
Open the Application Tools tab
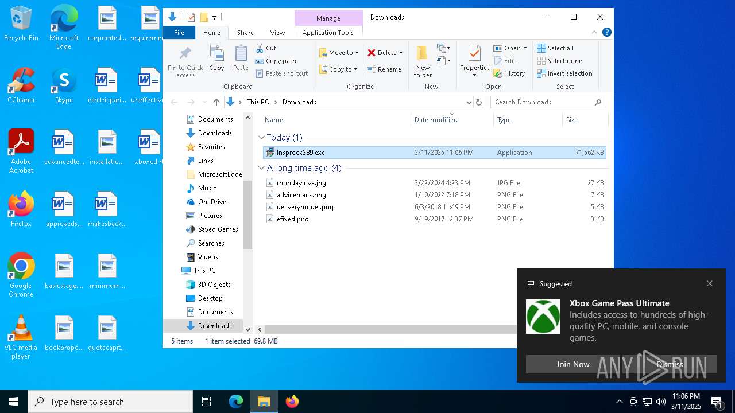[328, 33]
